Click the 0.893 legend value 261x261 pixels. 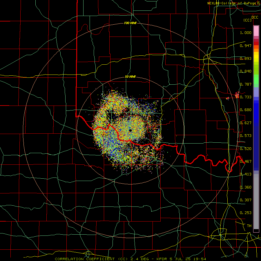pyautogui.click(x=246, y=58)
